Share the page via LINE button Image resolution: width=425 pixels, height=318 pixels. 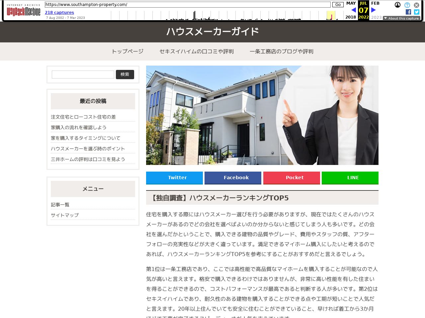coord(350,178)
